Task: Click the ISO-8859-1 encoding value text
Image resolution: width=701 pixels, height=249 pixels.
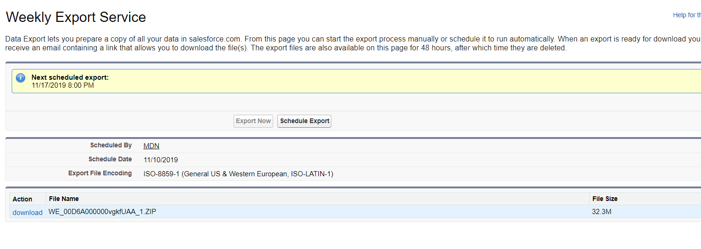Action: click(x=238, y=174)
